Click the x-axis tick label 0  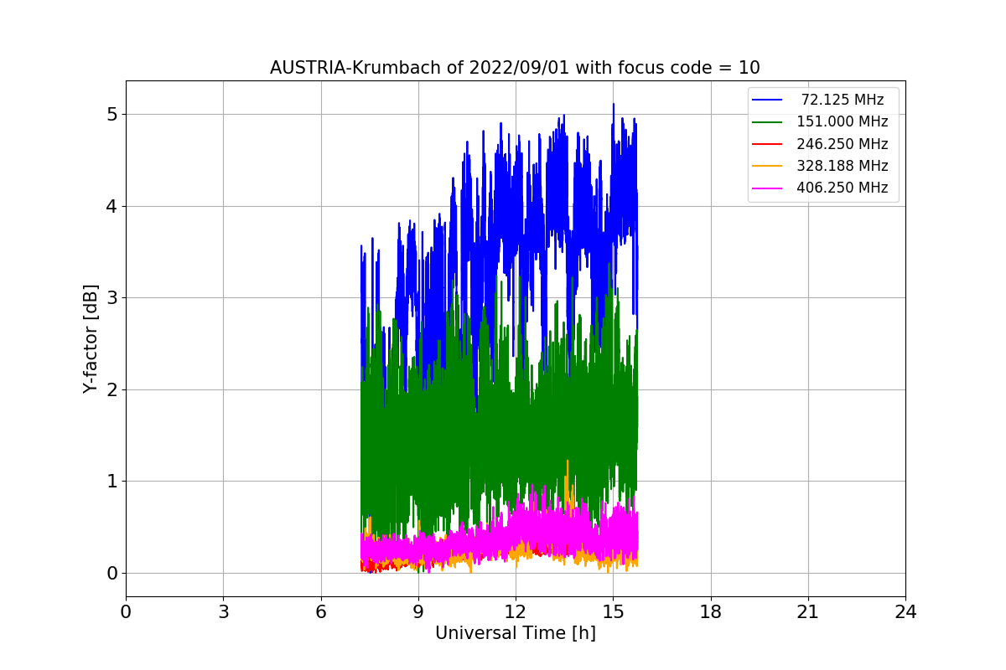click(x=126, y=612)
